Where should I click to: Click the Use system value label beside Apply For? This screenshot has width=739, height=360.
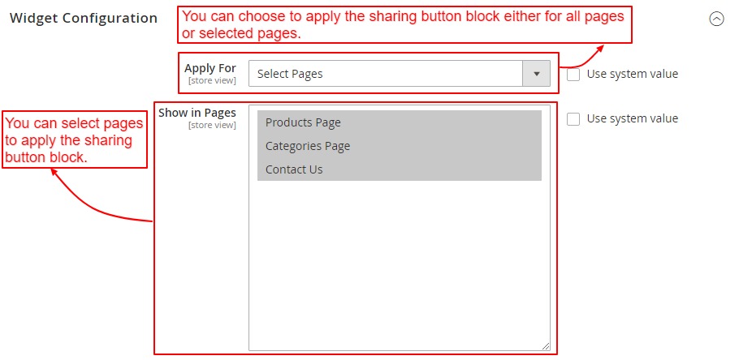(632, 74)
